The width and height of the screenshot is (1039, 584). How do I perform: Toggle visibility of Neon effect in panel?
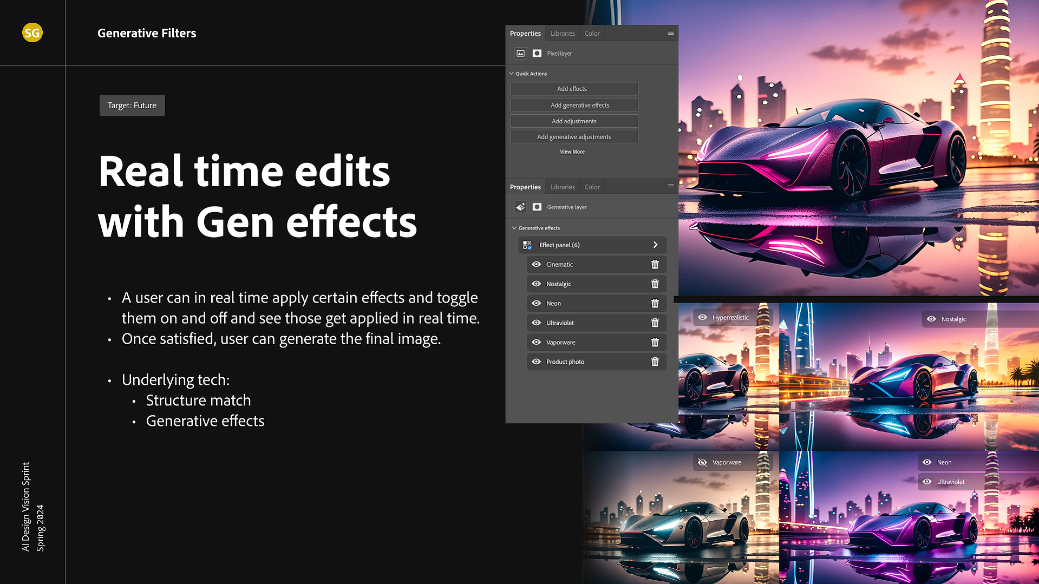click(x=536, y=304)
